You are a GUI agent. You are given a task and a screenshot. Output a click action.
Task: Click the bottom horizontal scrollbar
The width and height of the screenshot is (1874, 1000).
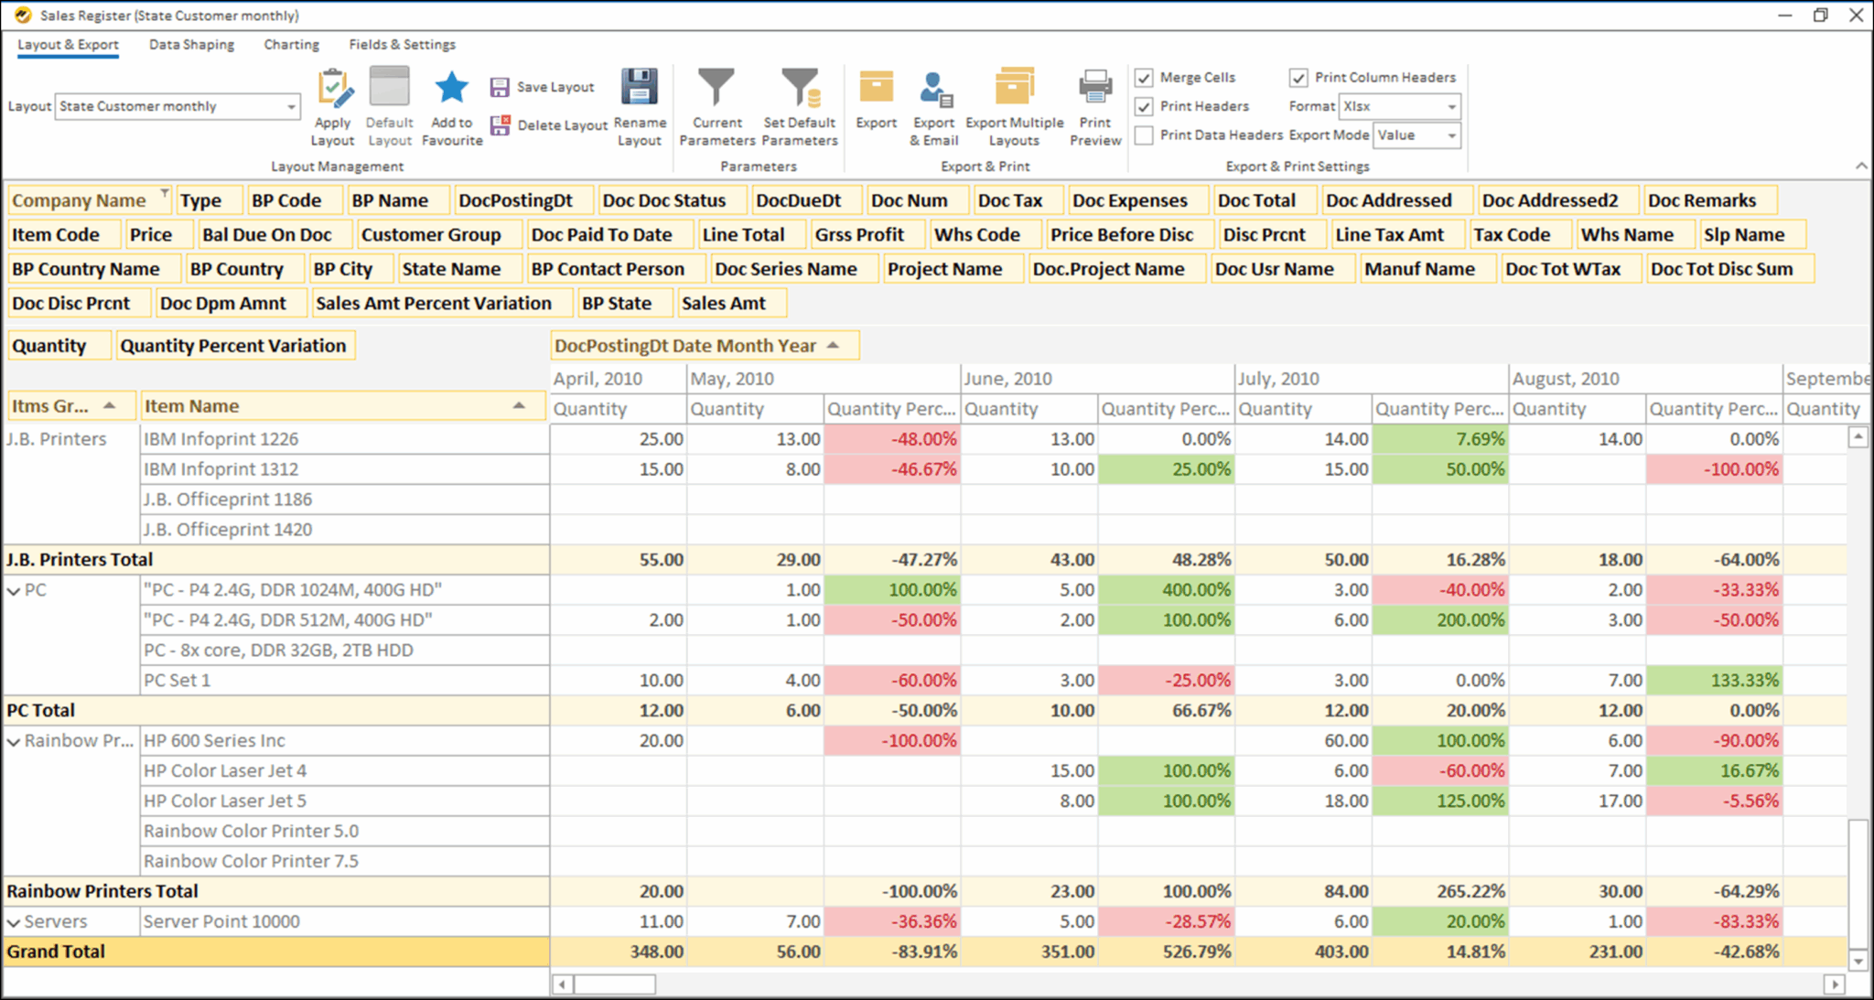point(611,984)
